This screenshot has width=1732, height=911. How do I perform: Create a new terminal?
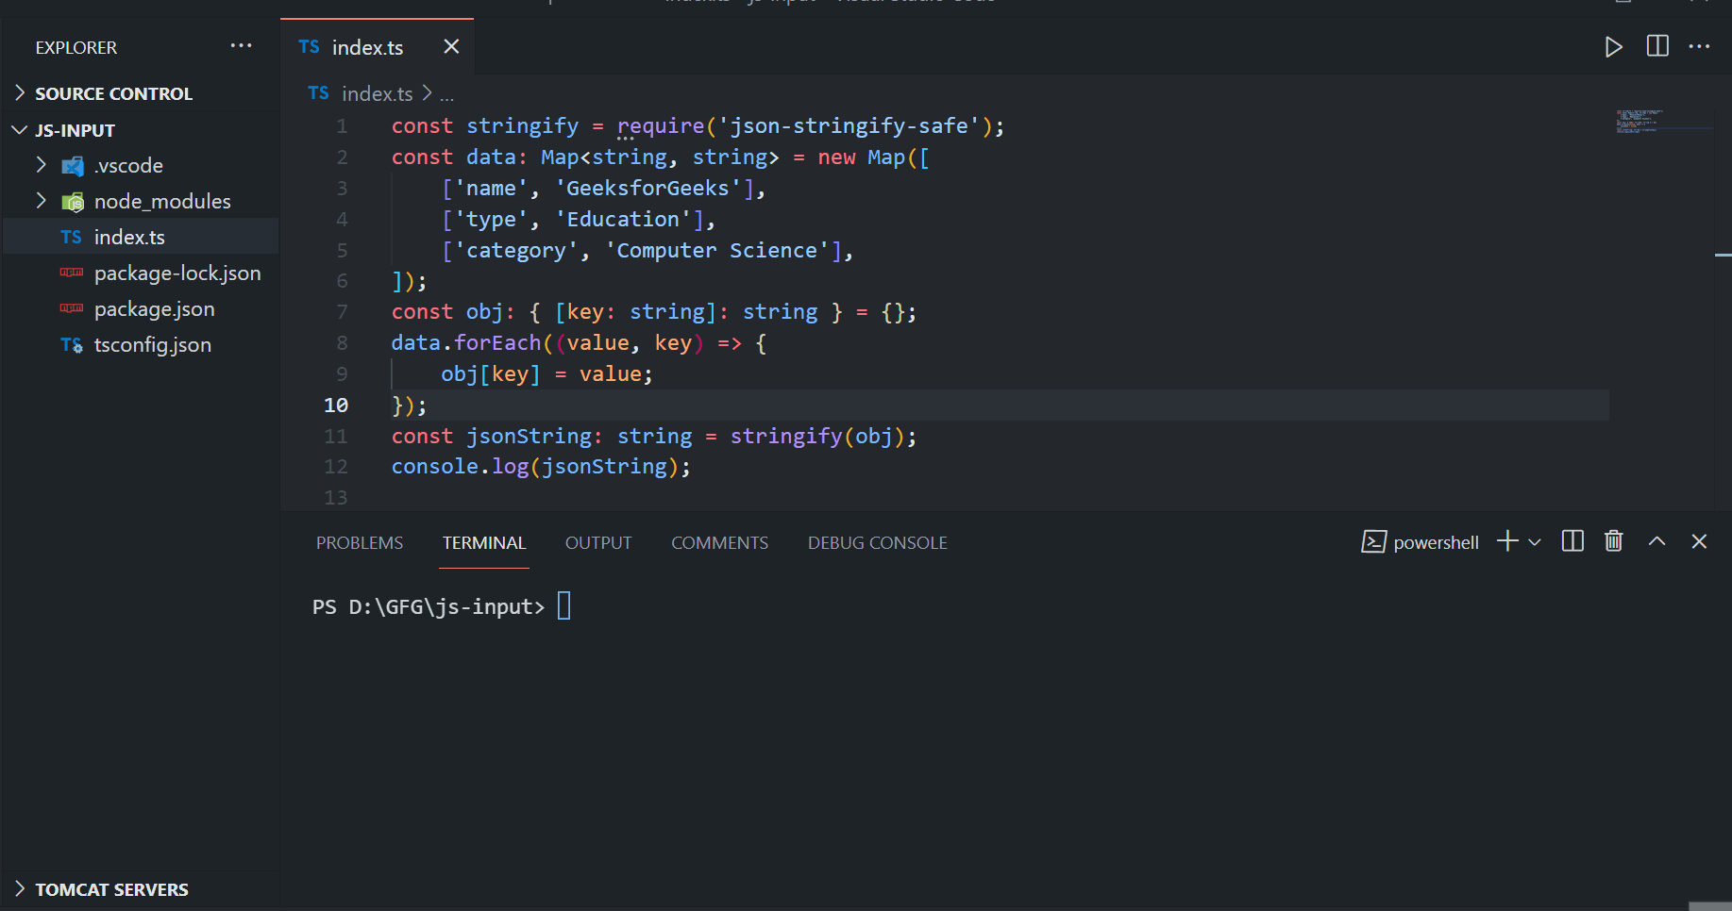pyautogui.click(x=1505, y=541)
